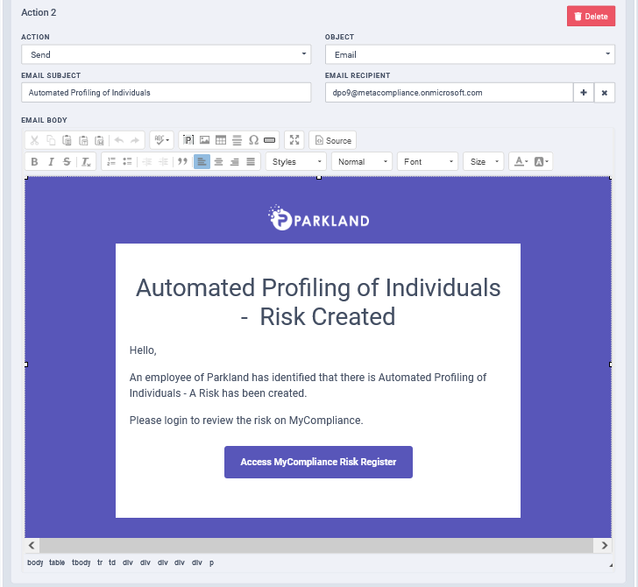This screenshot has width=638, height=587.
Task: Click the Redo arrow icon
Action: pos(135,140)
